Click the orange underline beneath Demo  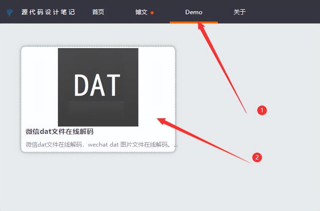coord(194,22)
